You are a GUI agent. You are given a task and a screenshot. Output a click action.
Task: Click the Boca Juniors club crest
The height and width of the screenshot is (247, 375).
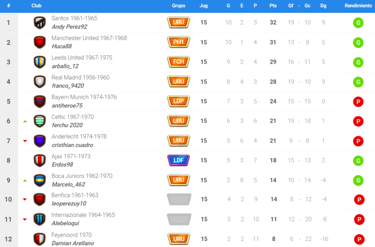click(40, 180)
